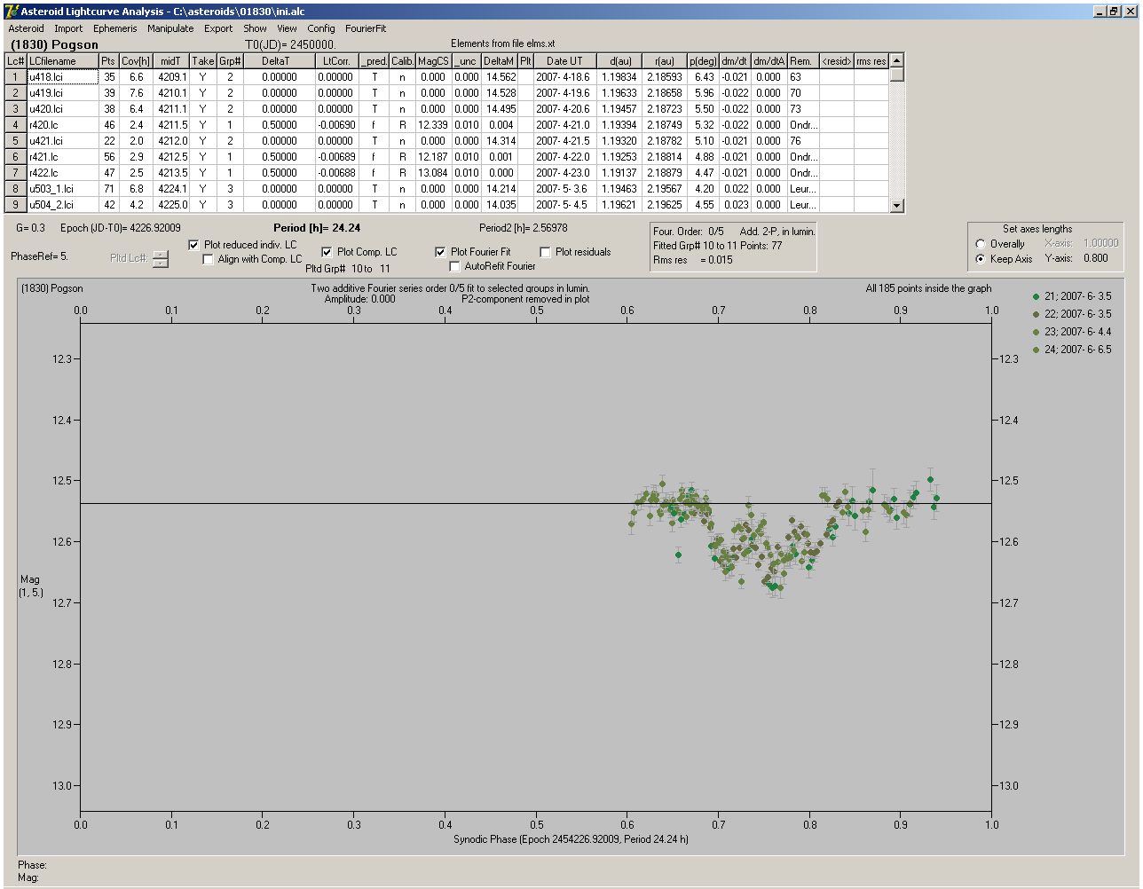Image resolution: width=1143 pixels, height=889 pixels.
Task: Enable Align with Comp. LC checkbox
Action: pyautogui.click(x=209, y=259)
